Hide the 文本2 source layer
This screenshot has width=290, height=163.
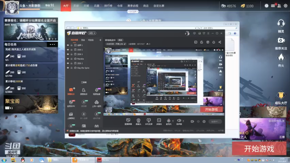coord(68,63)
